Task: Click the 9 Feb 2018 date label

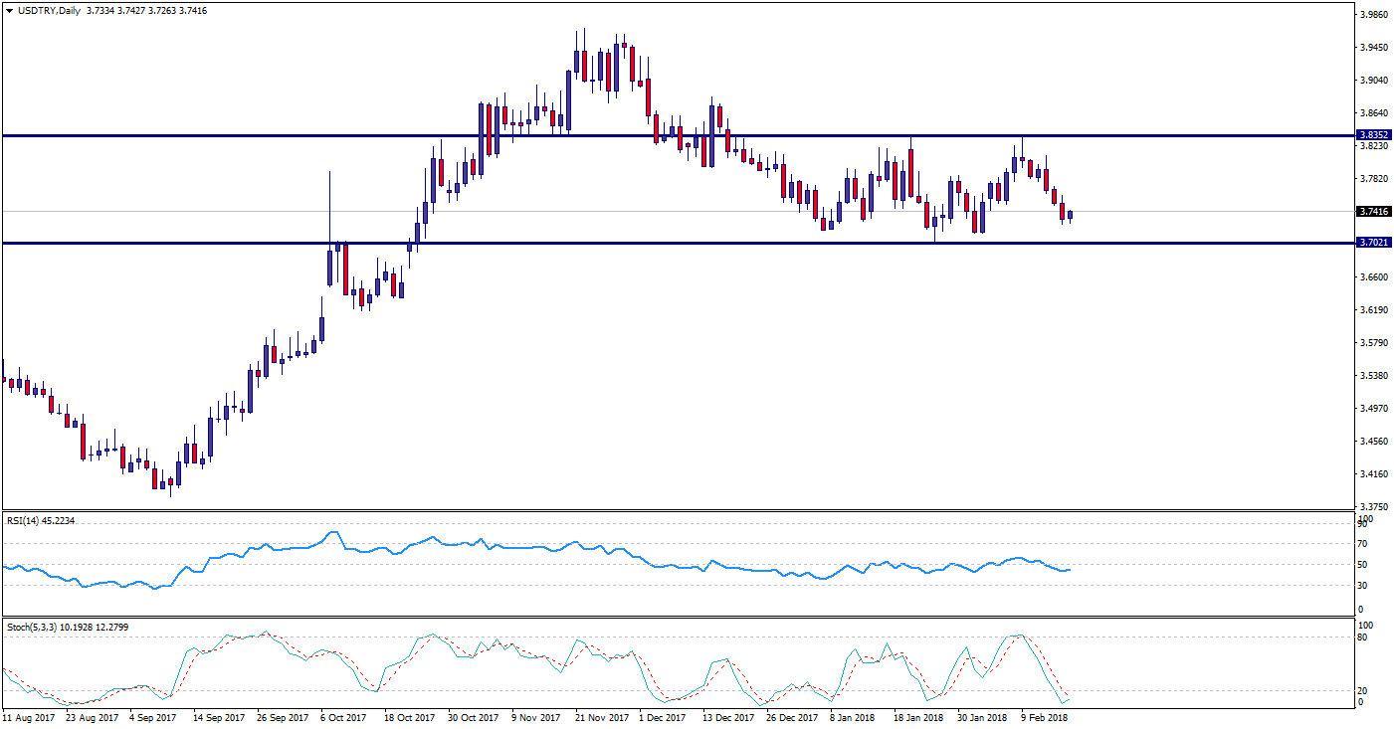Action: coord(1042,716)
